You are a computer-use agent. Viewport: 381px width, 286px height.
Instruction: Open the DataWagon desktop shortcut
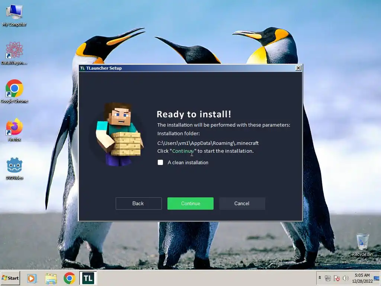coord(14,53)
